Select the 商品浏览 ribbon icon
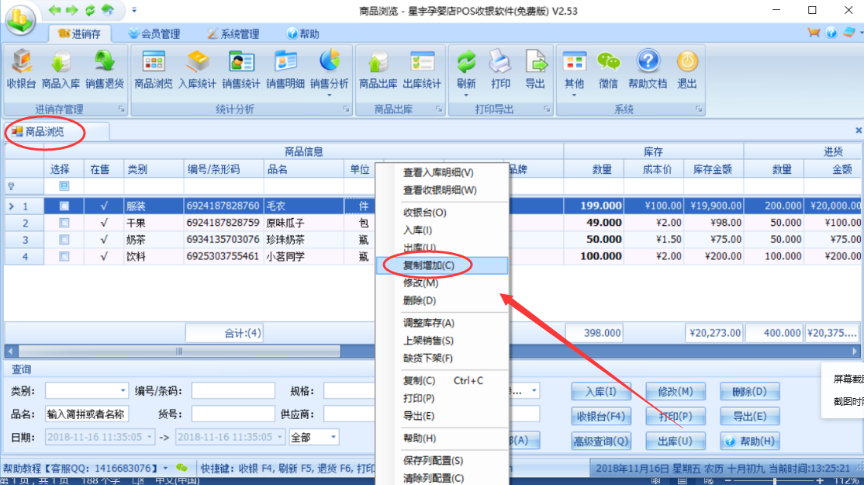The height and width of the screenshot is (485, 864). click(154, 69)
